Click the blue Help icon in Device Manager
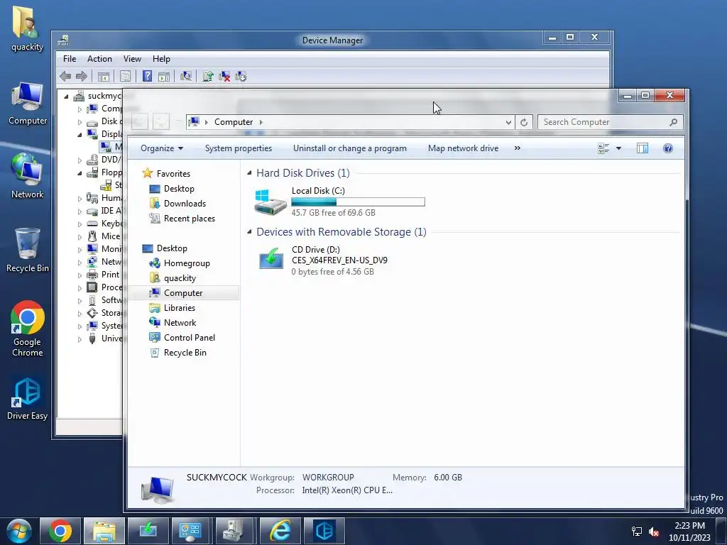 pos(147,76)
